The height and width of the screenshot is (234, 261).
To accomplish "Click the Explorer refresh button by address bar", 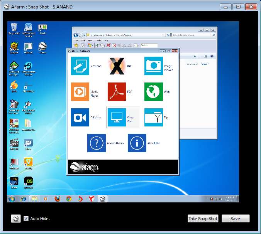I will [168, 35].
